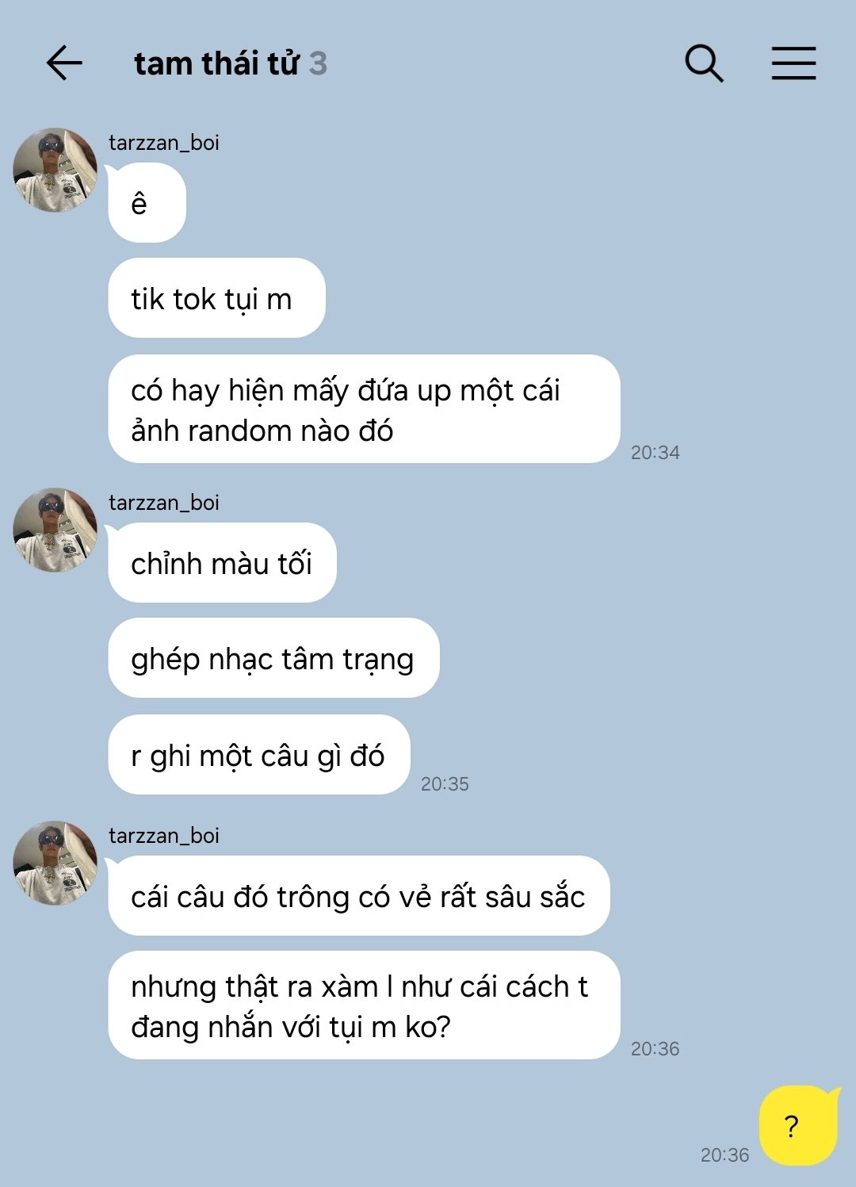856x1187 pixels.
Task: Select 'nhưng thật ra xàm' message bubble
Action: tap(364, 1005)
